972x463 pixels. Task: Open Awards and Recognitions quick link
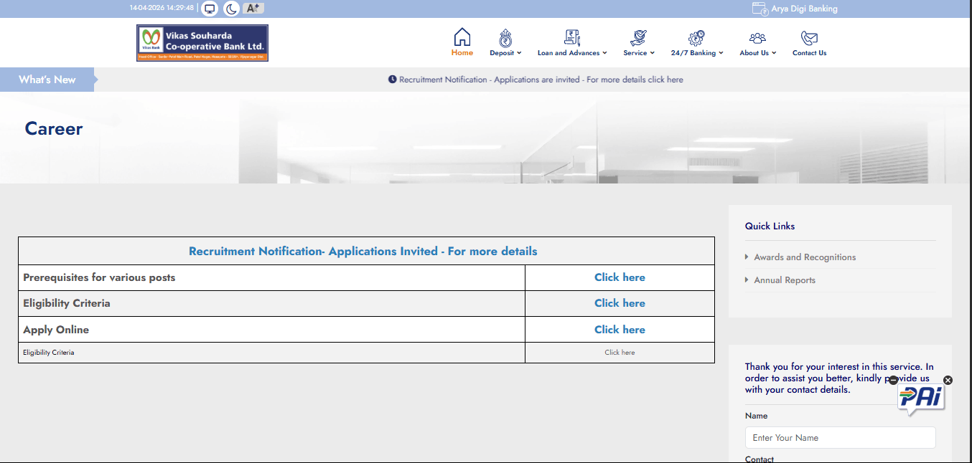(x=805, y=257)
